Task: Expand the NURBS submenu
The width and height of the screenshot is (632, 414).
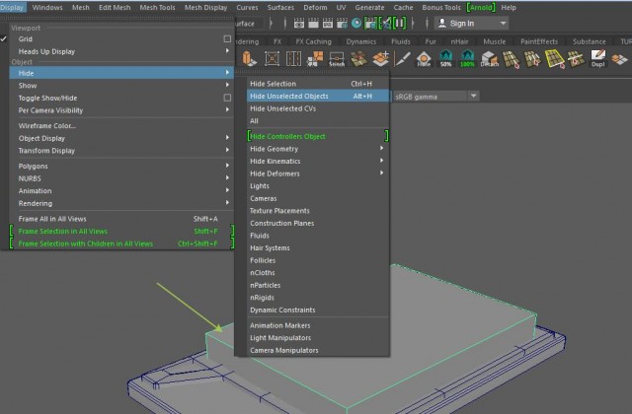Action: [x=121, y=178]
